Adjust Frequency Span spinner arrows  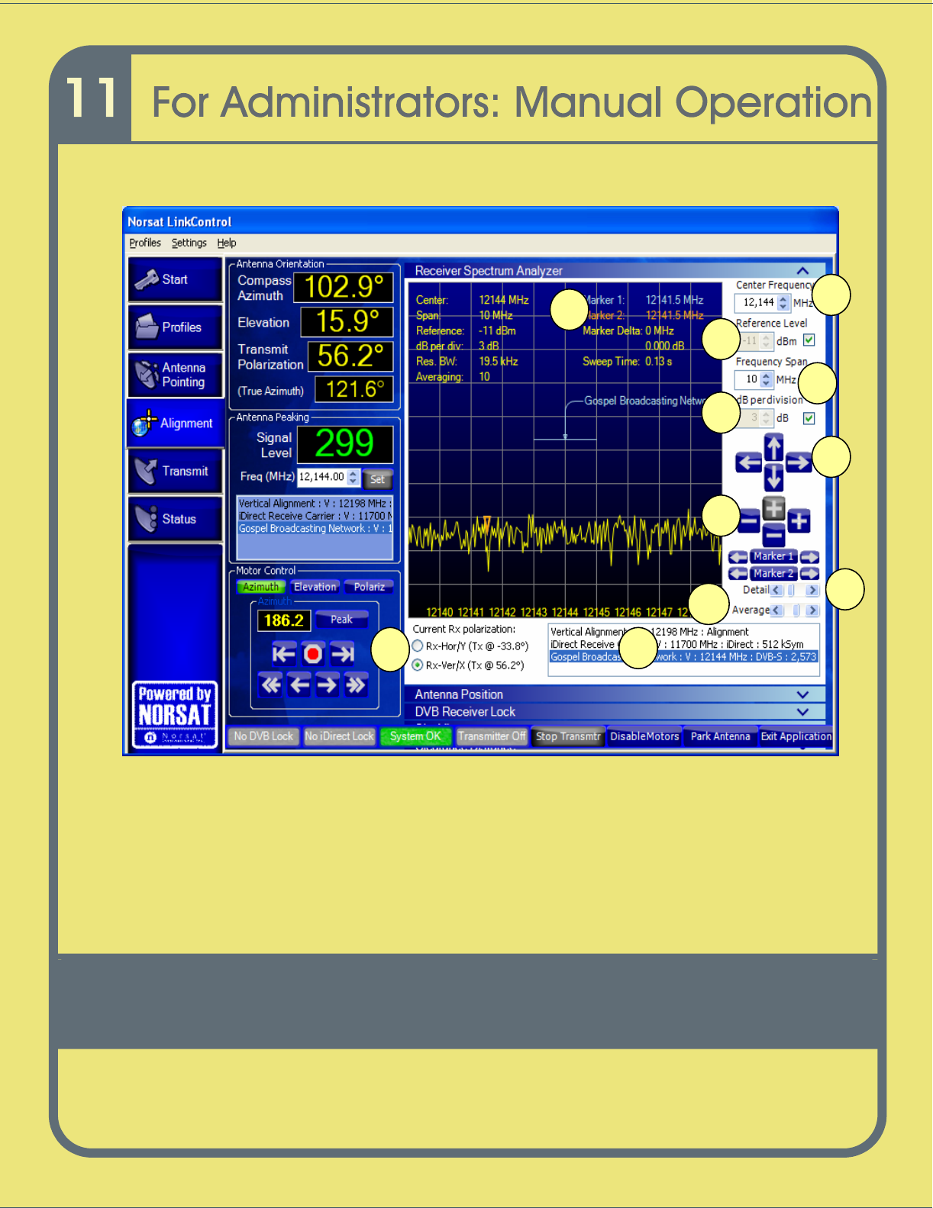[x=767, y=379]
